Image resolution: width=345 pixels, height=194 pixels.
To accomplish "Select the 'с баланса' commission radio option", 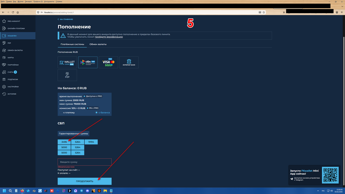I will (96, 113).
